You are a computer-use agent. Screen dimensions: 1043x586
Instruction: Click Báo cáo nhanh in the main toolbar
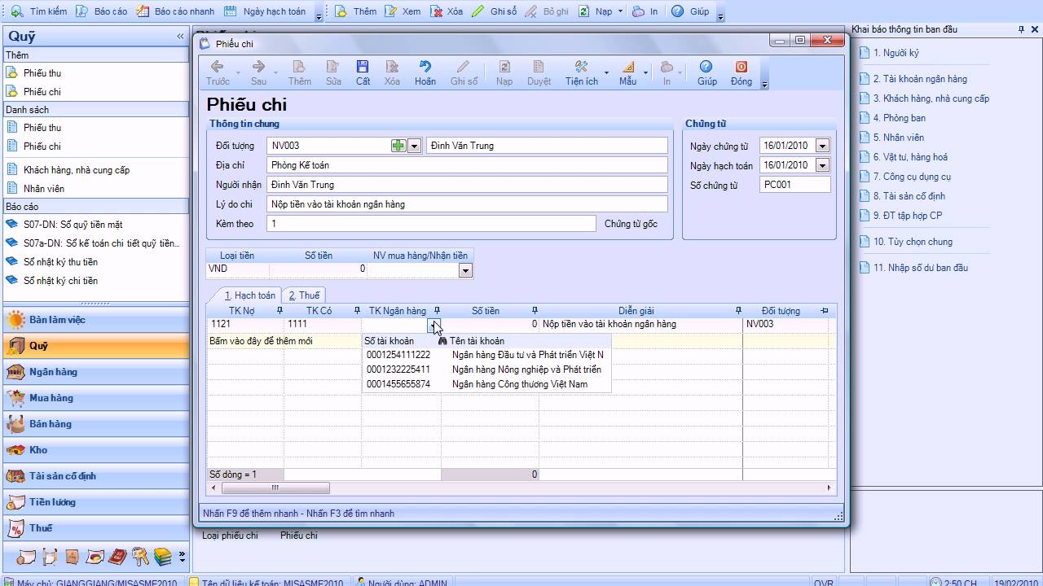tap(175, 11)
